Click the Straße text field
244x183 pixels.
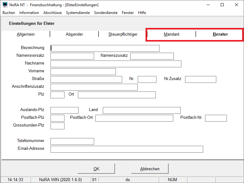86,79
